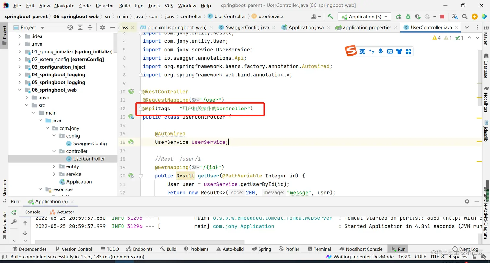This screenshot has width=490, height=263.
Task: Toggle the Maven tool window
Action: coord(486,36)
